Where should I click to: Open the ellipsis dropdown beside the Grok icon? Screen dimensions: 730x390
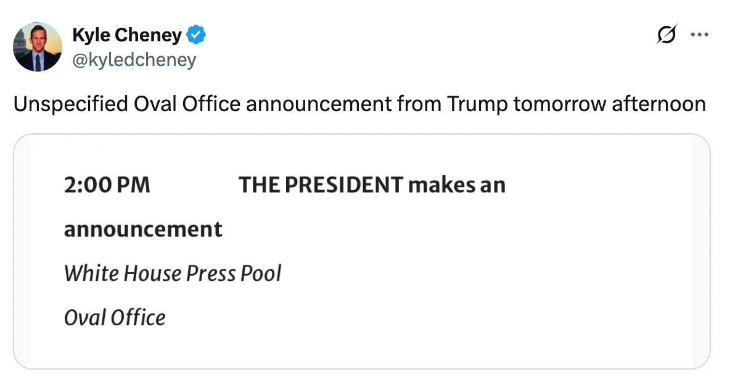(700, 35)
